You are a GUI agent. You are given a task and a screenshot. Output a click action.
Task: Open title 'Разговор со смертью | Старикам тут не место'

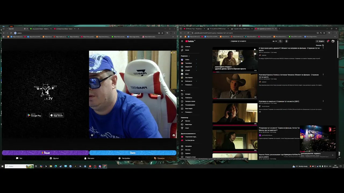point(279,101)
